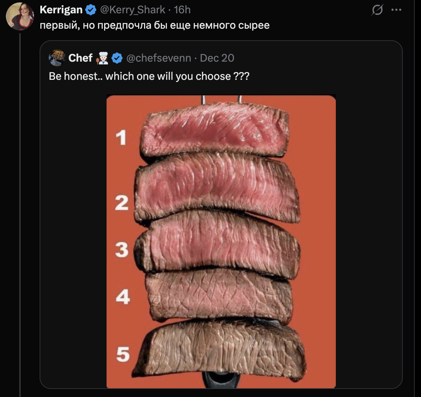Click the 16h timestamp
Viewport: 421px width, 397px height.
[182, 10]
